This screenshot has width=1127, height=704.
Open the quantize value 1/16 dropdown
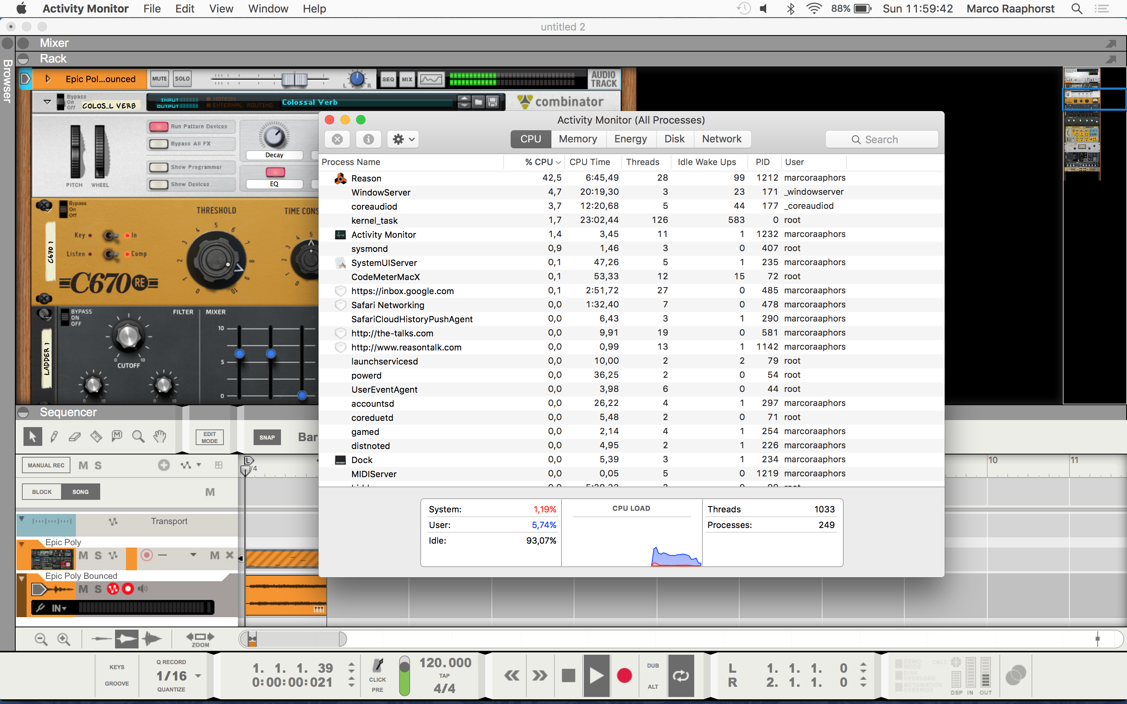198,675
